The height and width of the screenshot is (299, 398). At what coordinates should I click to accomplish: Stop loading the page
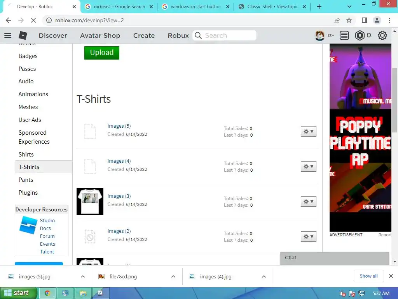(33, 20)
